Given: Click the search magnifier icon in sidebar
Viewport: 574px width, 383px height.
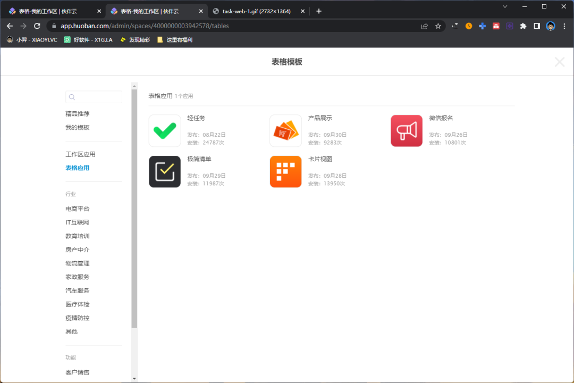Looking at the screenshot, I should point(72,97).
